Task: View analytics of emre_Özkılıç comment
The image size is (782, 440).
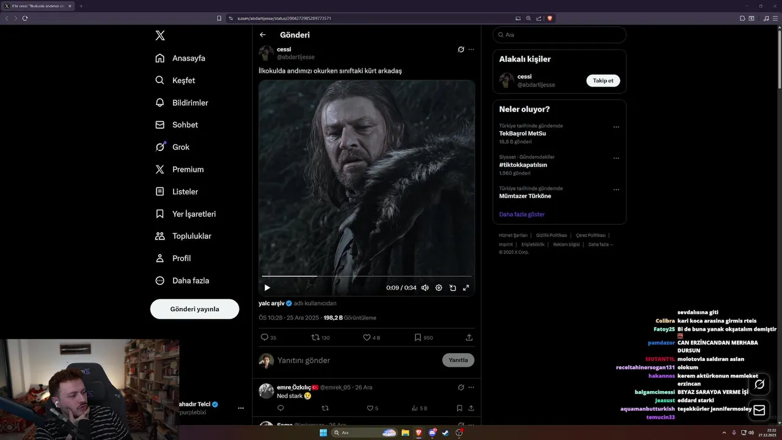Action: point(415,408)
